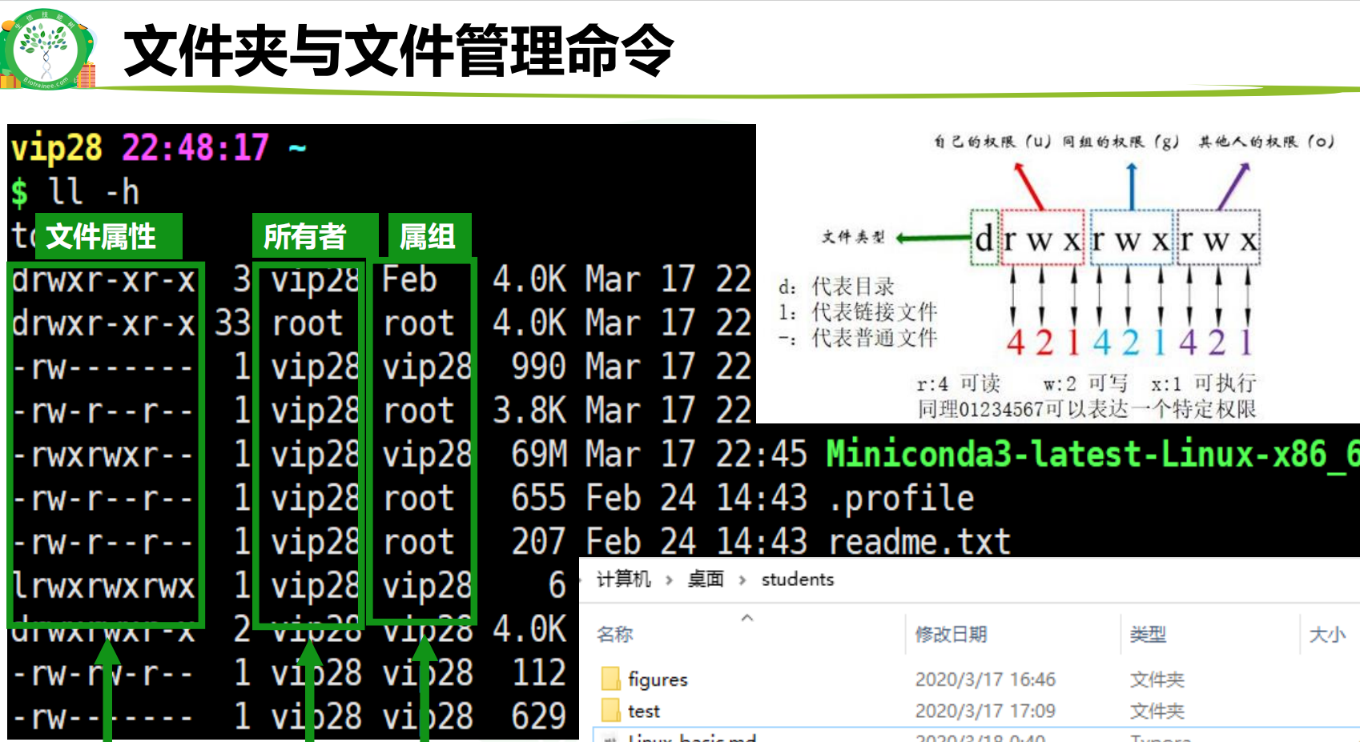Viewport: 1360px width, 742px height.
Task: Click the letter d in the permission diagram
Action: tap(984, 239)
